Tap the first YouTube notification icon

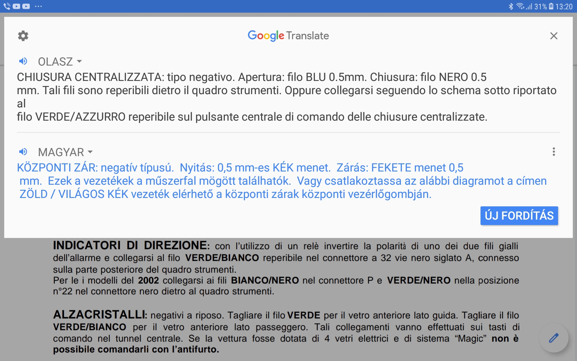coord(17,6)
